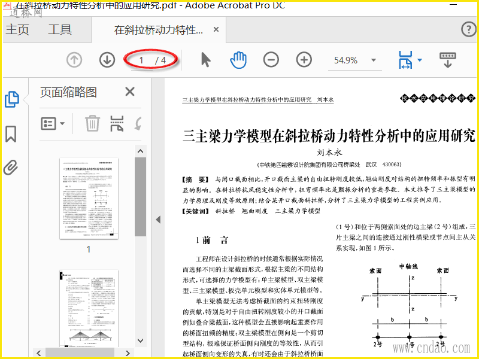This screenshot has height=359, width=479.
Task: Select page 1 thumbnail
Action: pyautogui.click(x=89, y=198)
